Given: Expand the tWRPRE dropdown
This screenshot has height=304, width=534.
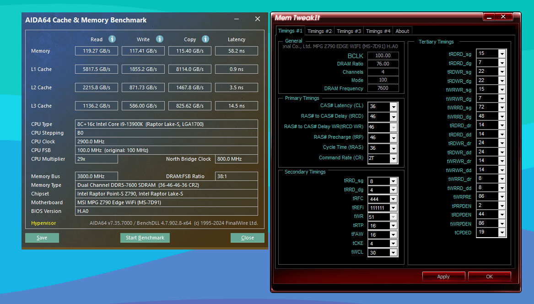Looking at the screenshot, I should [x=502, y=197].
